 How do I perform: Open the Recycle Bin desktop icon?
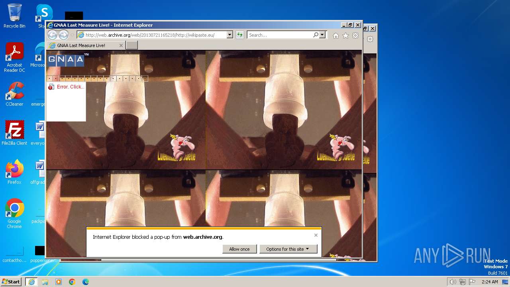coord(14,16)
